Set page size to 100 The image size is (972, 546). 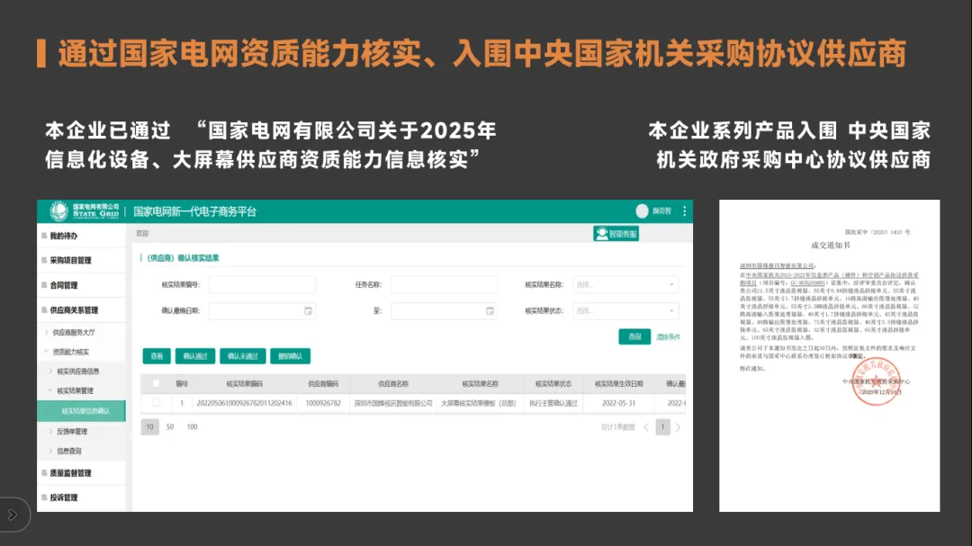coord(193,427)
